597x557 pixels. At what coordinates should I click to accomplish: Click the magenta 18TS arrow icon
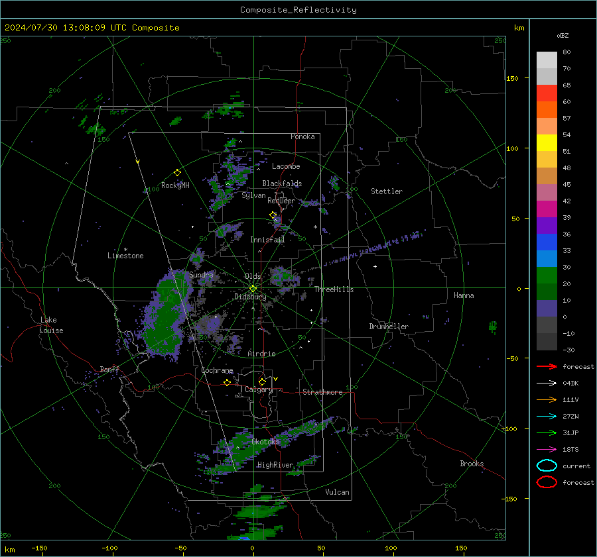tap(547, 450)
